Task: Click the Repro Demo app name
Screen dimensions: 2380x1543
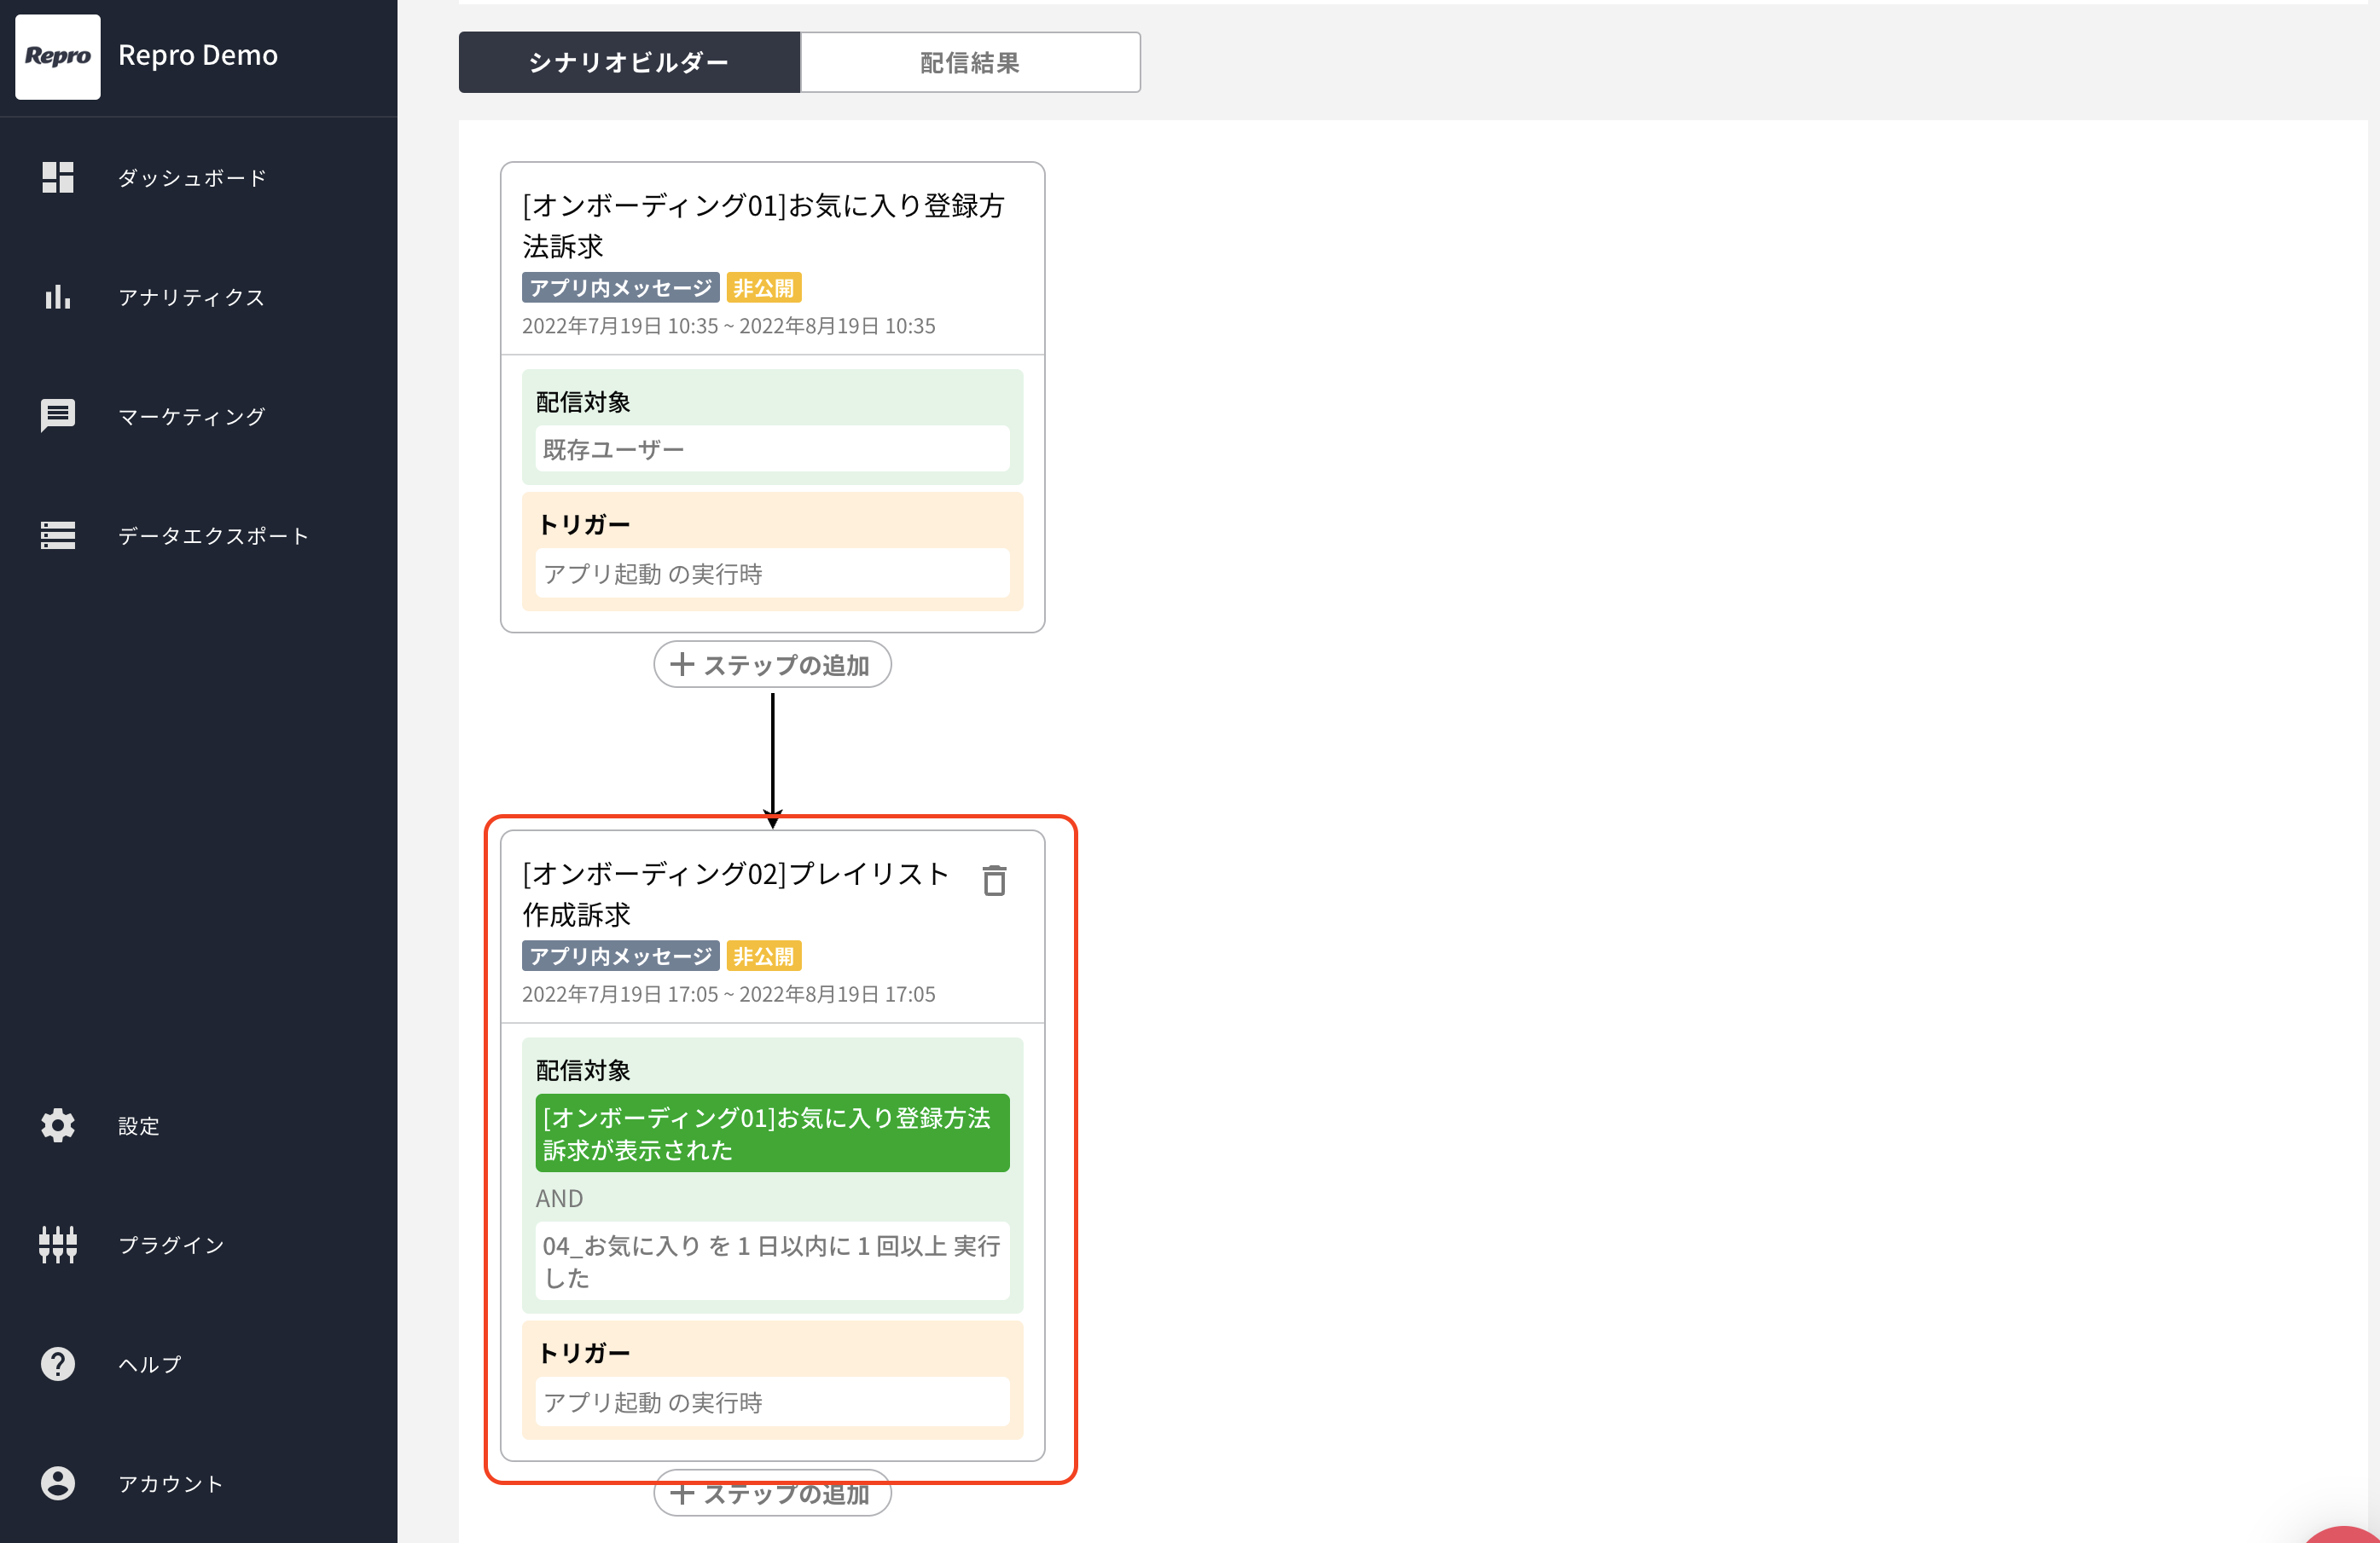Action: tap(198, 55)
